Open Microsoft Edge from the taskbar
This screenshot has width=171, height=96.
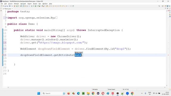click(78, 93)
